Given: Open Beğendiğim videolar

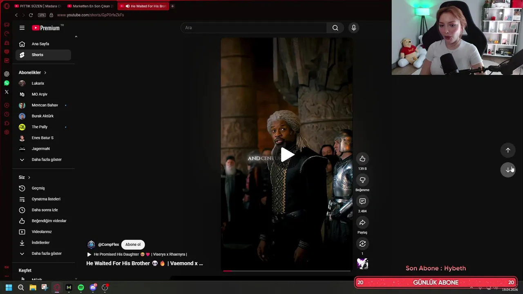Looking at the screenshot, I should click(43, 221).
